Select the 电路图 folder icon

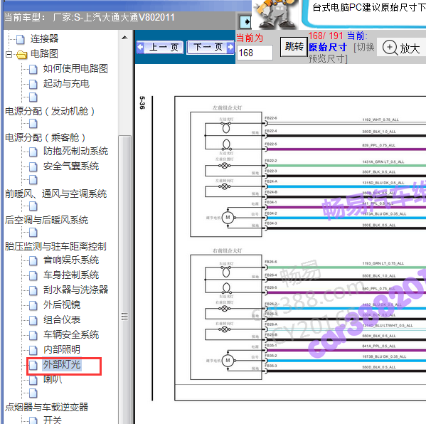click(22, 55)
